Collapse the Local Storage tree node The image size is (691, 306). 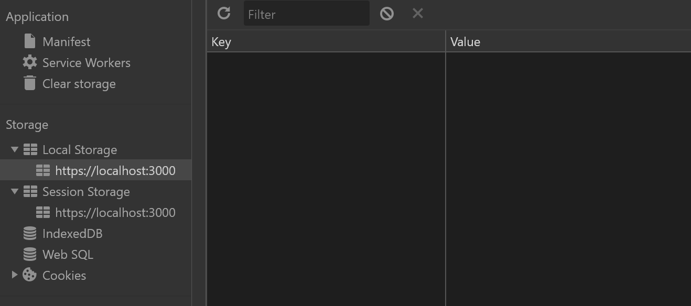tap(15, 149)
